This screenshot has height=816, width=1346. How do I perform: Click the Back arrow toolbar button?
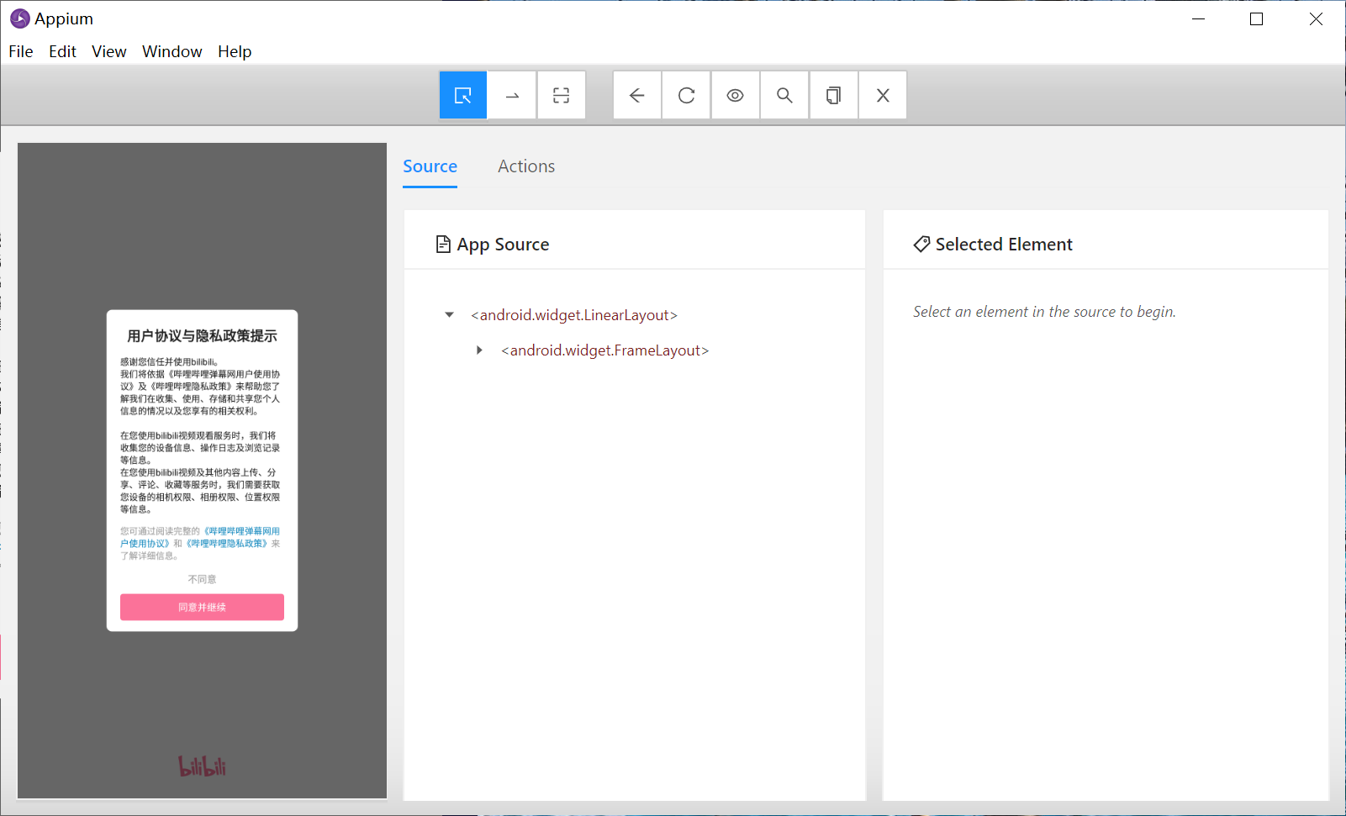click(x=637, y=95)
